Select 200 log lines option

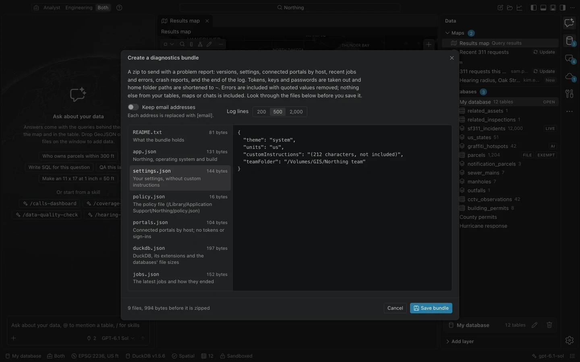point(261,112)
